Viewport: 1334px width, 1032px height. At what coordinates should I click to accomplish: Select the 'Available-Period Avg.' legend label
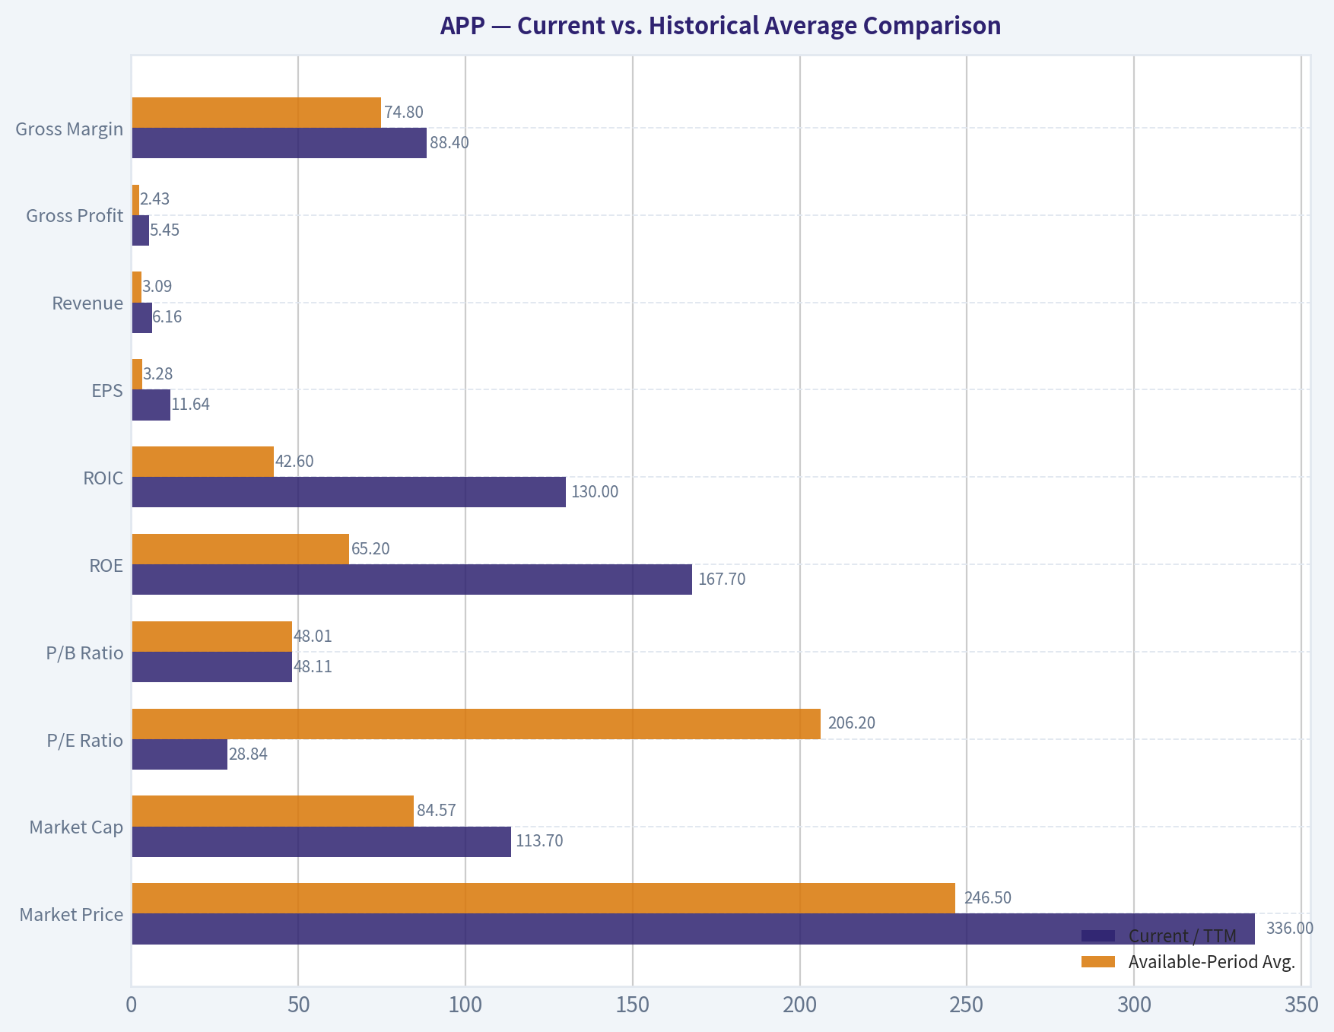point(1212,962)
